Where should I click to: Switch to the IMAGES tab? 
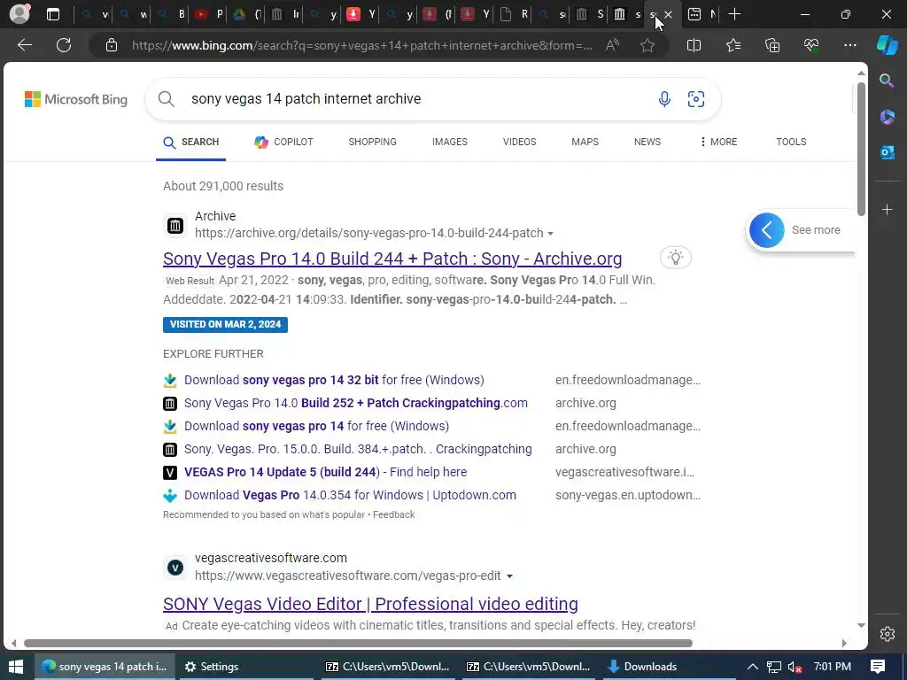coord(449,143)
